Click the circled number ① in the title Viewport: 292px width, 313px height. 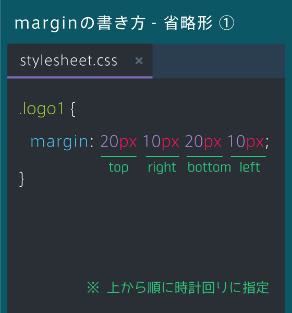pos(226,23)
